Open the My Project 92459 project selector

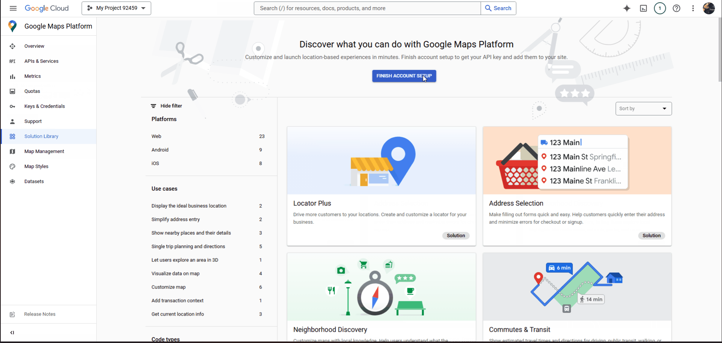tap(116, 8)
